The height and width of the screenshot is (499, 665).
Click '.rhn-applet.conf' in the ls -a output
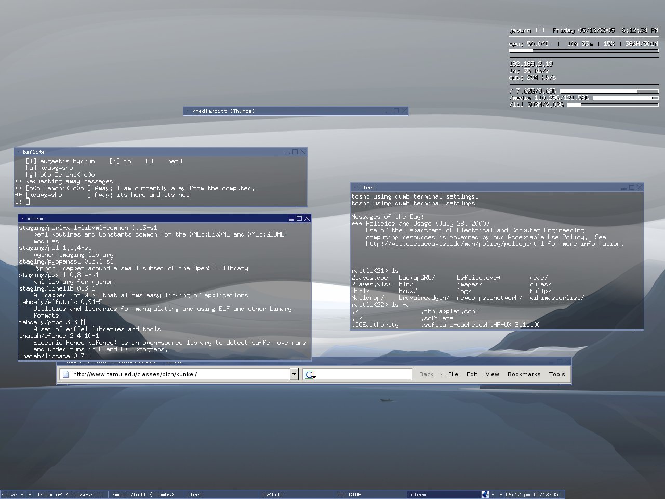click(449, 311)
